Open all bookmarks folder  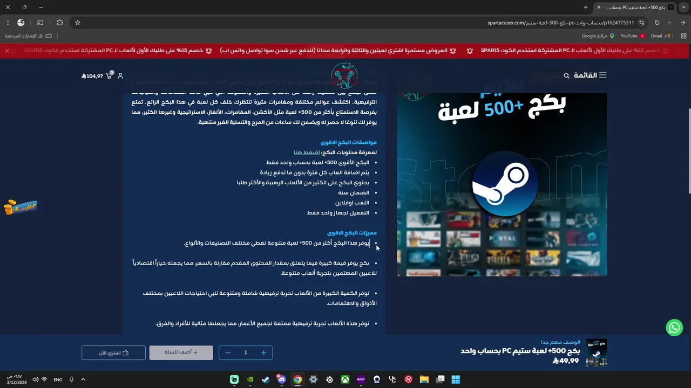tap(29, 36)
